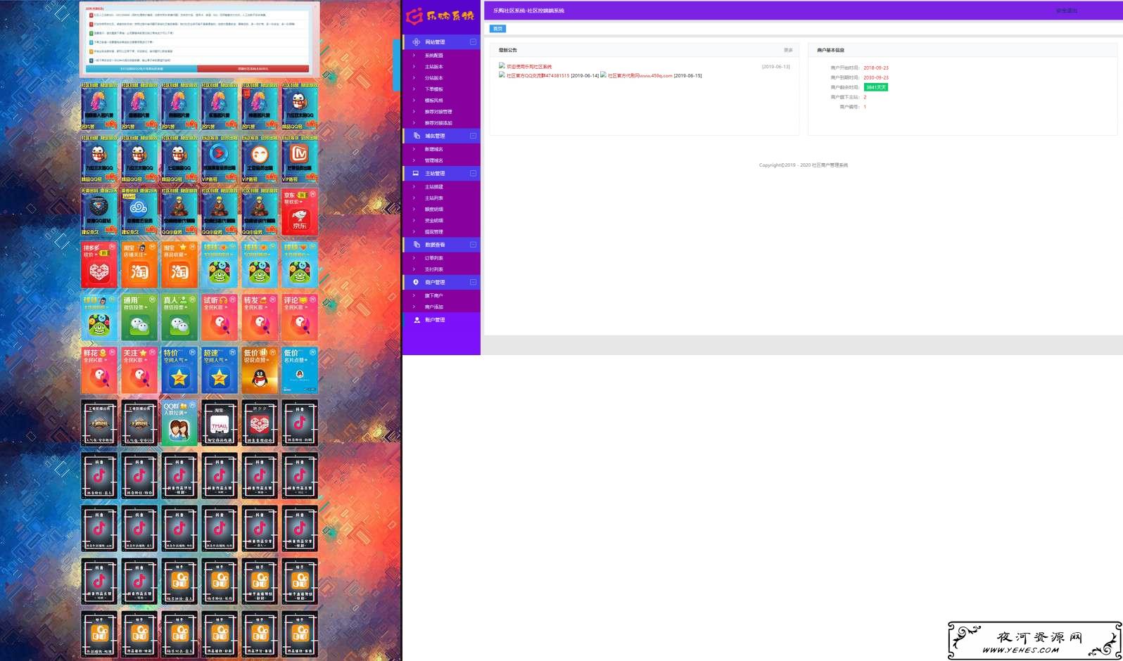Screen dimensions: 1123x661
Task: Open the 试听 全民K歌 tile
Action: [x=220, y=318]
